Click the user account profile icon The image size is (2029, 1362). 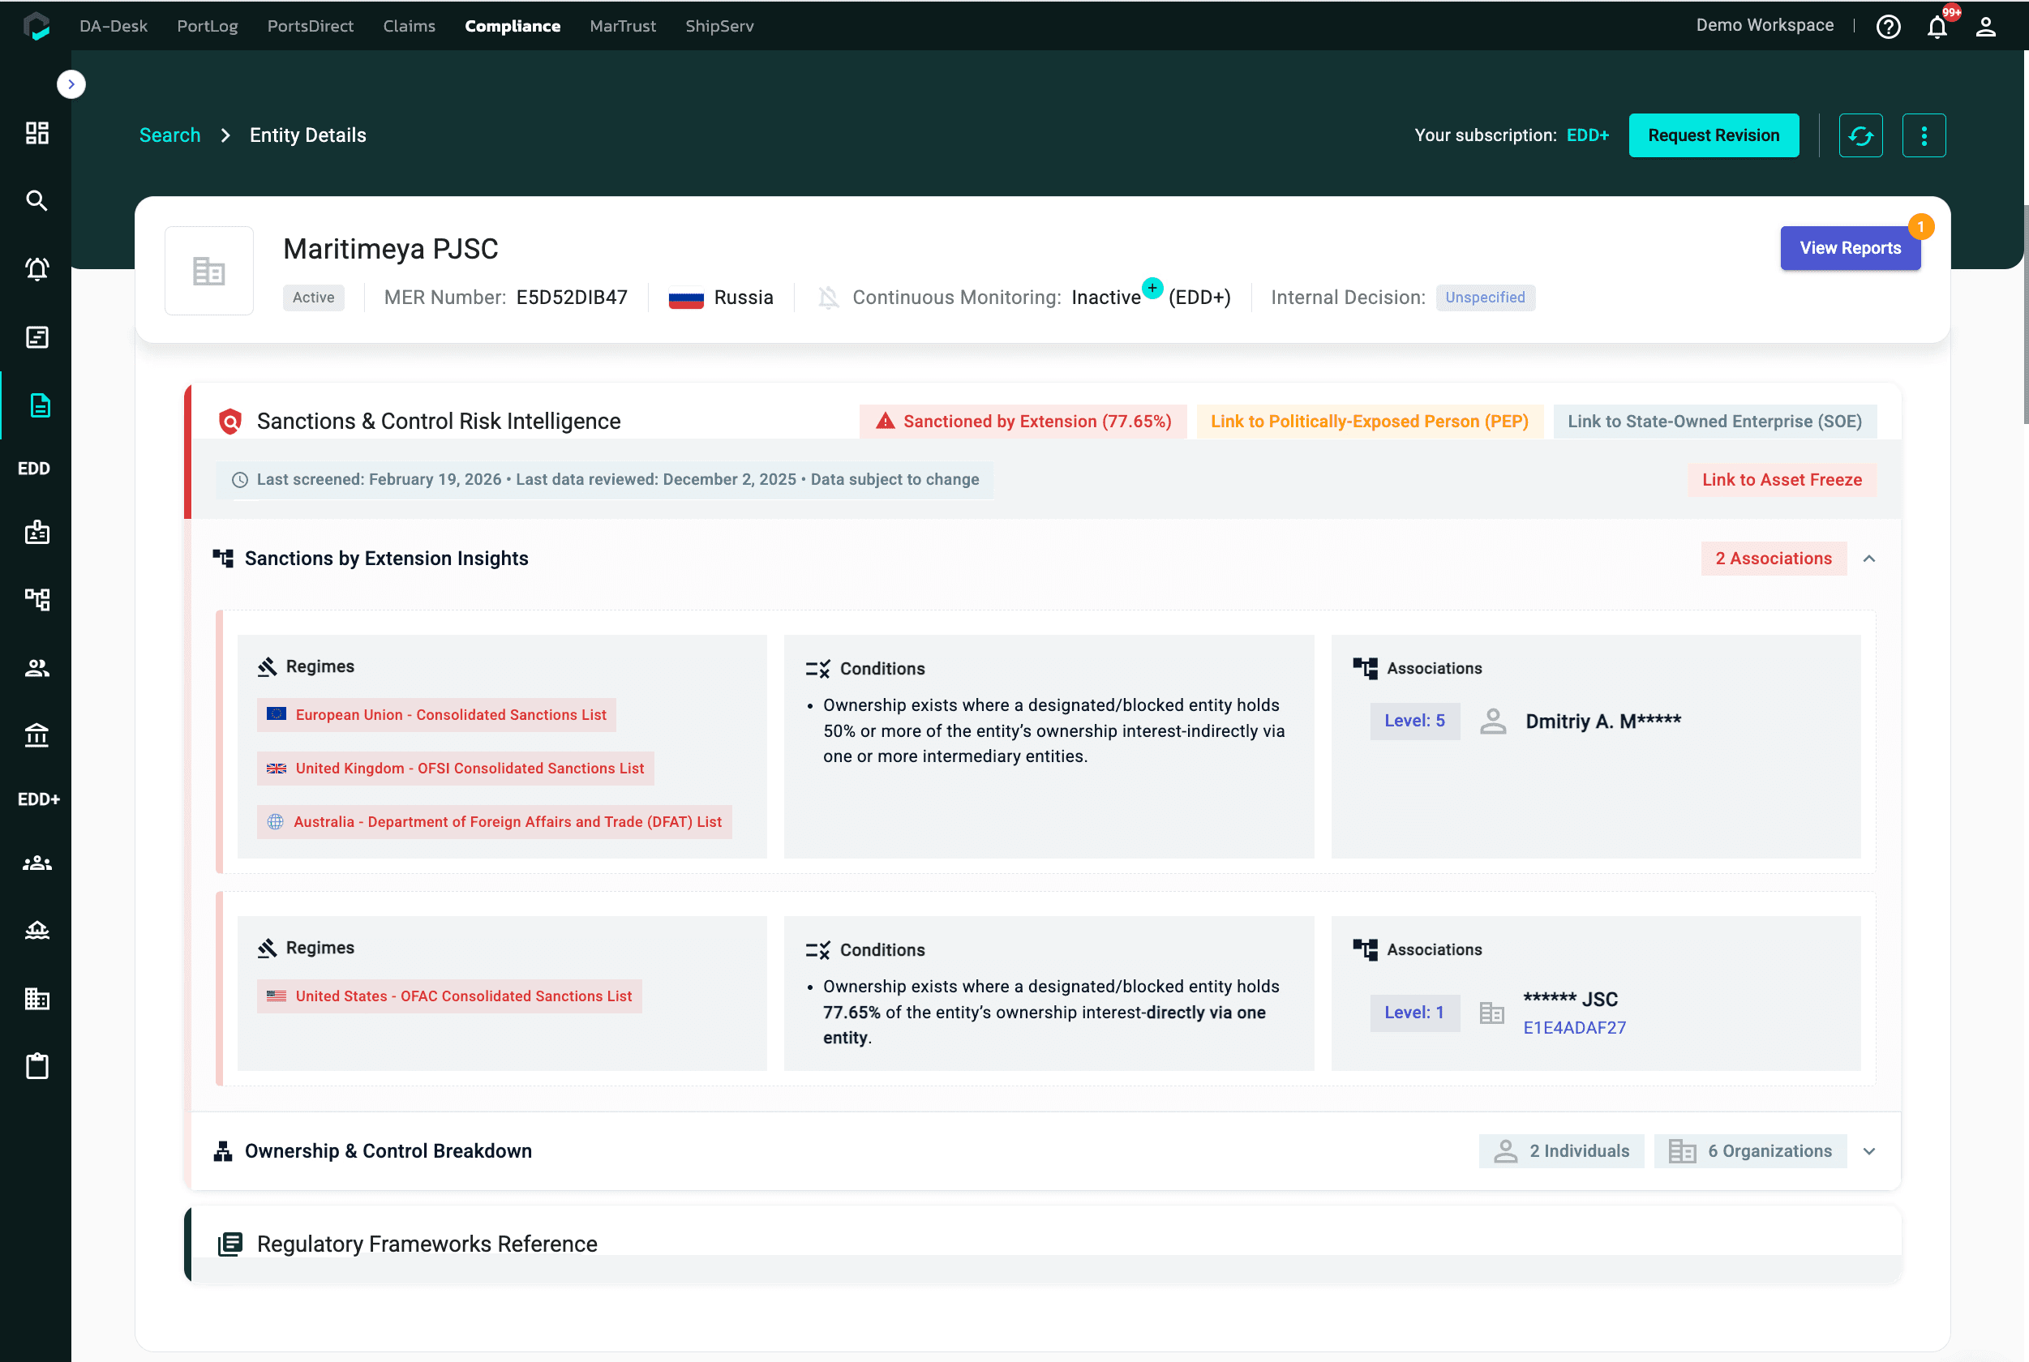point(1985,27)
